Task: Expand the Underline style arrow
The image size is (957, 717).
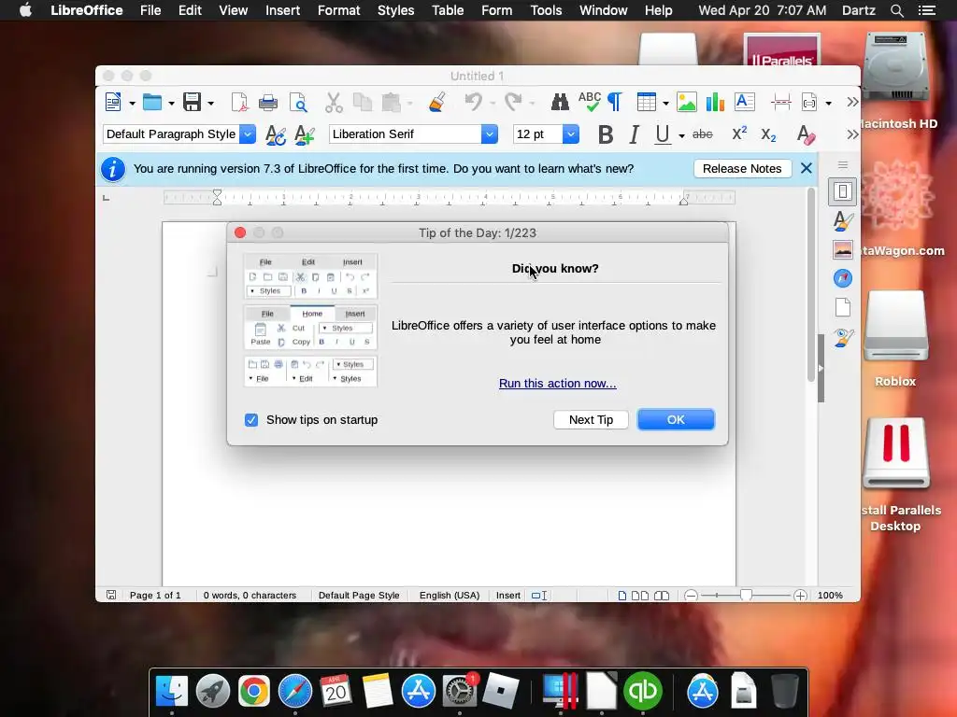Action: tap(681, 135)
